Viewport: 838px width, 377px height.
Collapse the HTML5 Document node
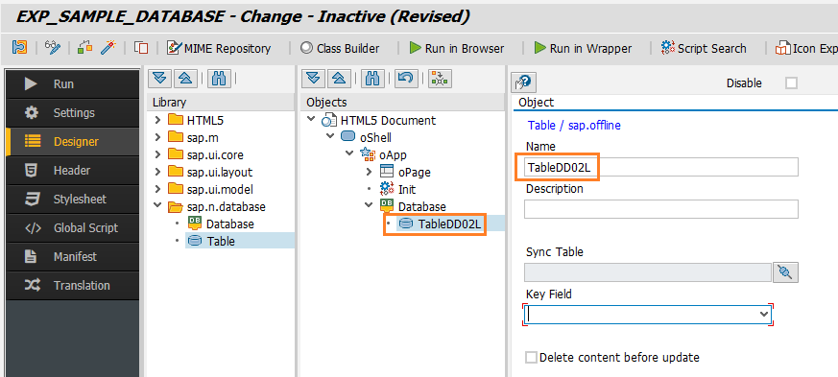(312, 120)
